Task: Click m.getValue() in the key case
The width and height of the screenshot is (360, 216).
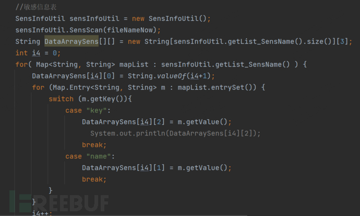Action: coord(202,122)
